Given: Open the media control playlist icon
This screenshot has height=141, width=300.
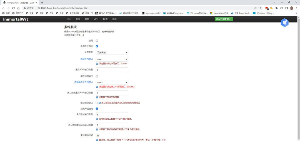Looking at the screenshot, I should [x=281, y=8].
